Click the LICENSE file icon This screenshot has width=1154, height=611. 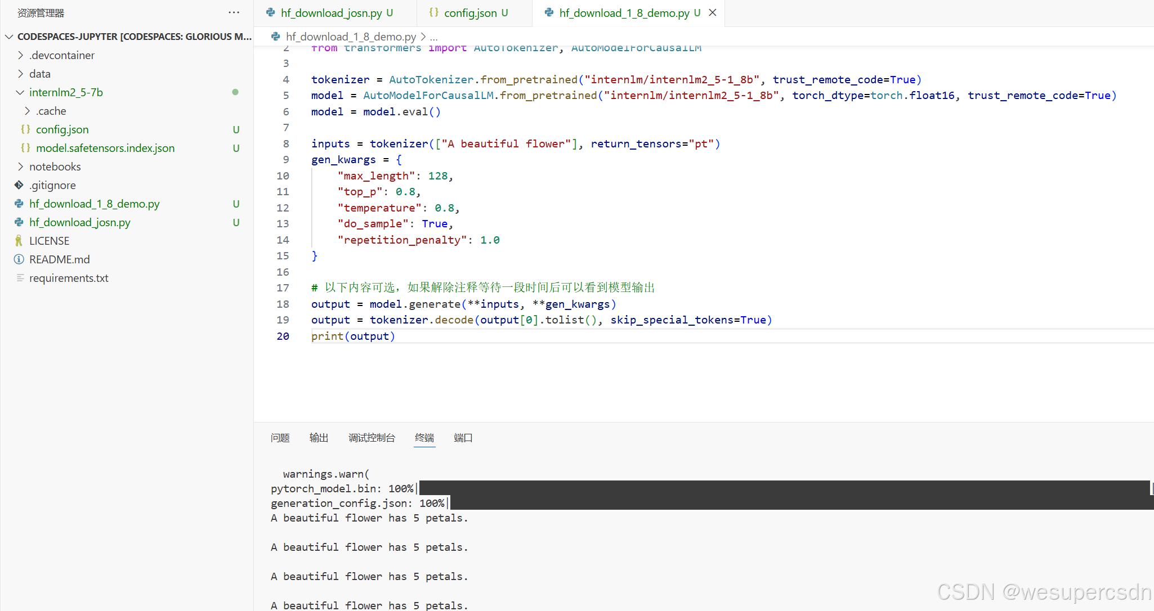click(x=19, y=241)
